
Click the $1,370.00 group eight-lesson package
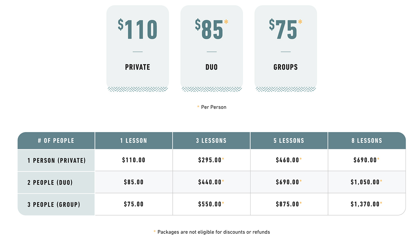click(365, 204)
